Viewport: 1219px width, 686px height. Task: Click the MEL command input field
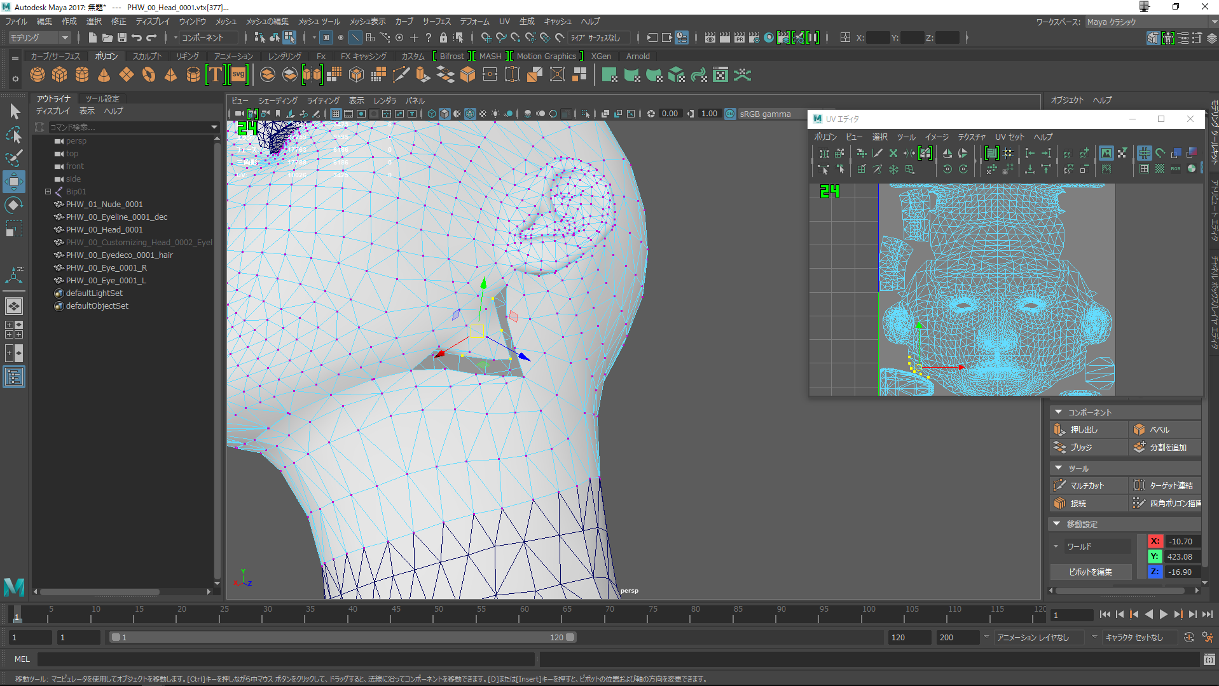click(286, 659)
